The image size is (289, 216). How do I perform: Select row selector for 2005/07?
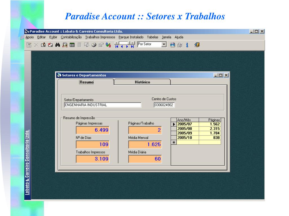tap(174, 124)
